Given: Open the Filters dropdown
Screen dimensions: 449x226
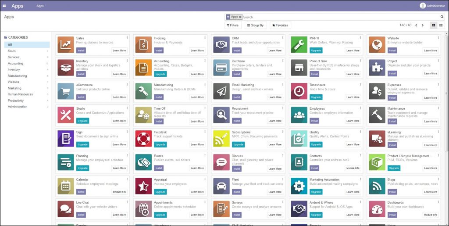Looking at the screenshot, I should [x=233, y=25].
